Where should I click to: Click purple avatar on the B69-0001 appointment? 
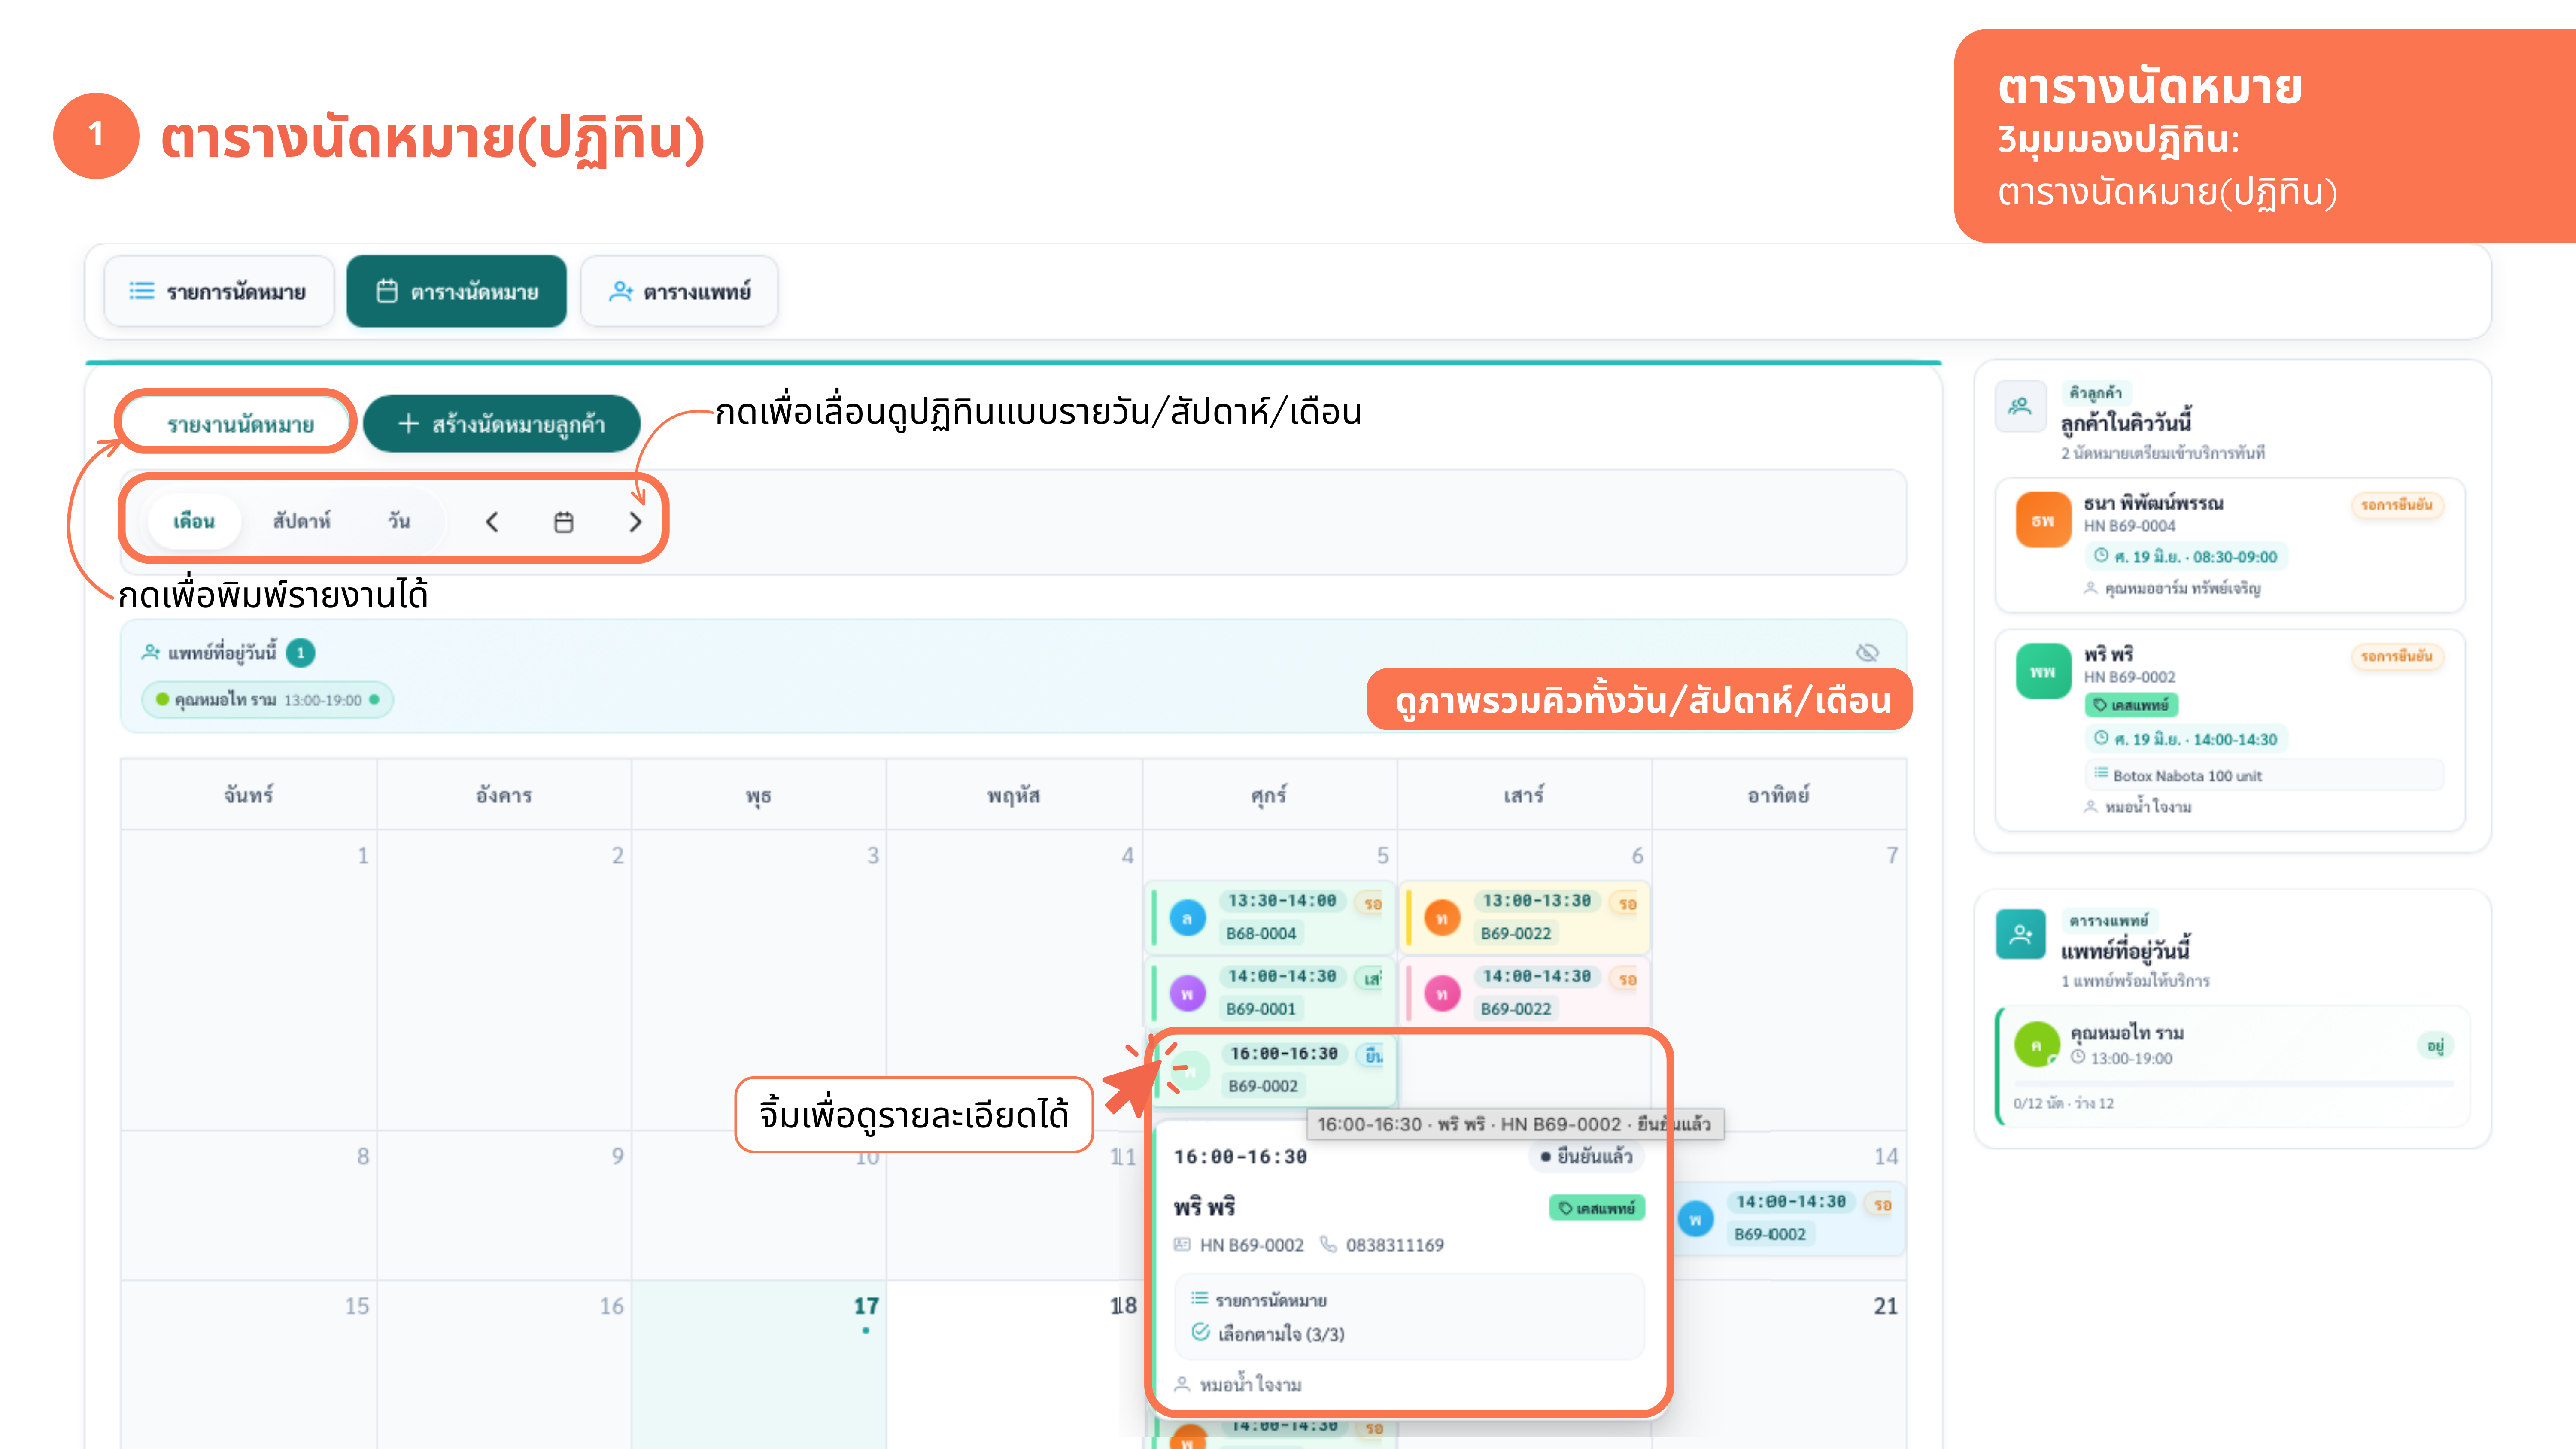[1187, 994]
